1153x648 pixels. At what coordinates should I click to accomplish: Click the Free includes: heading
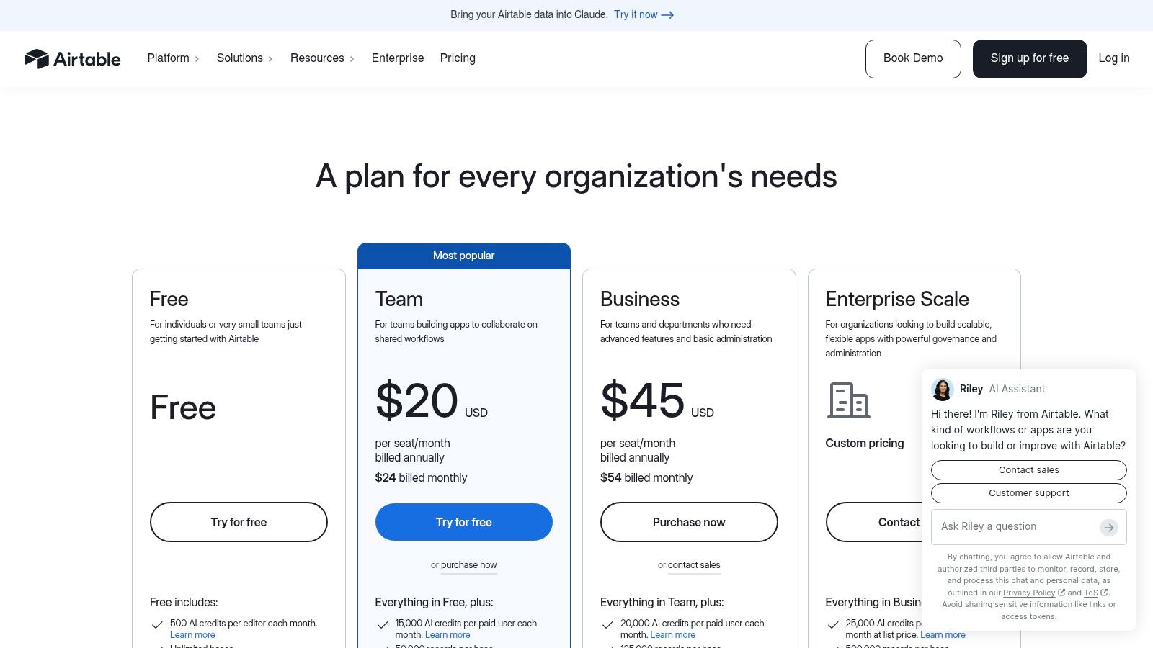coord(184,603)
